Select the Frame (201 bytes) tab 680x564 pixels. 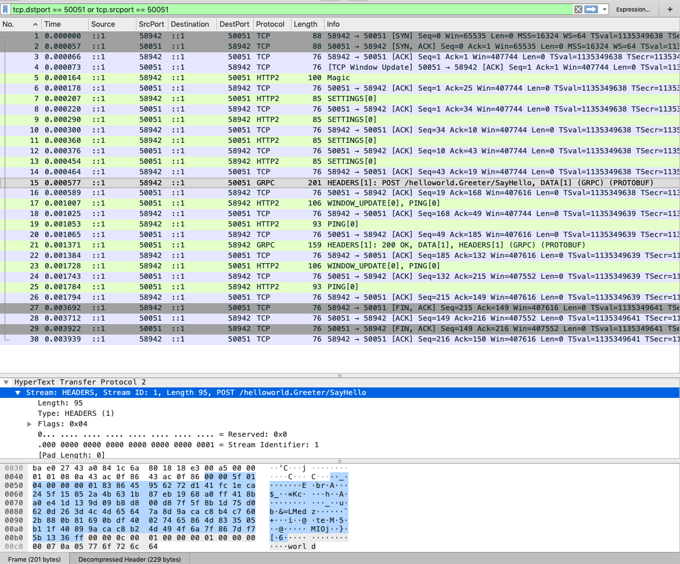tap(34, 559)
